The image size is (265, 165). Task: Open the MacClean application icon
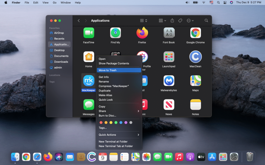tap(195, 57)
